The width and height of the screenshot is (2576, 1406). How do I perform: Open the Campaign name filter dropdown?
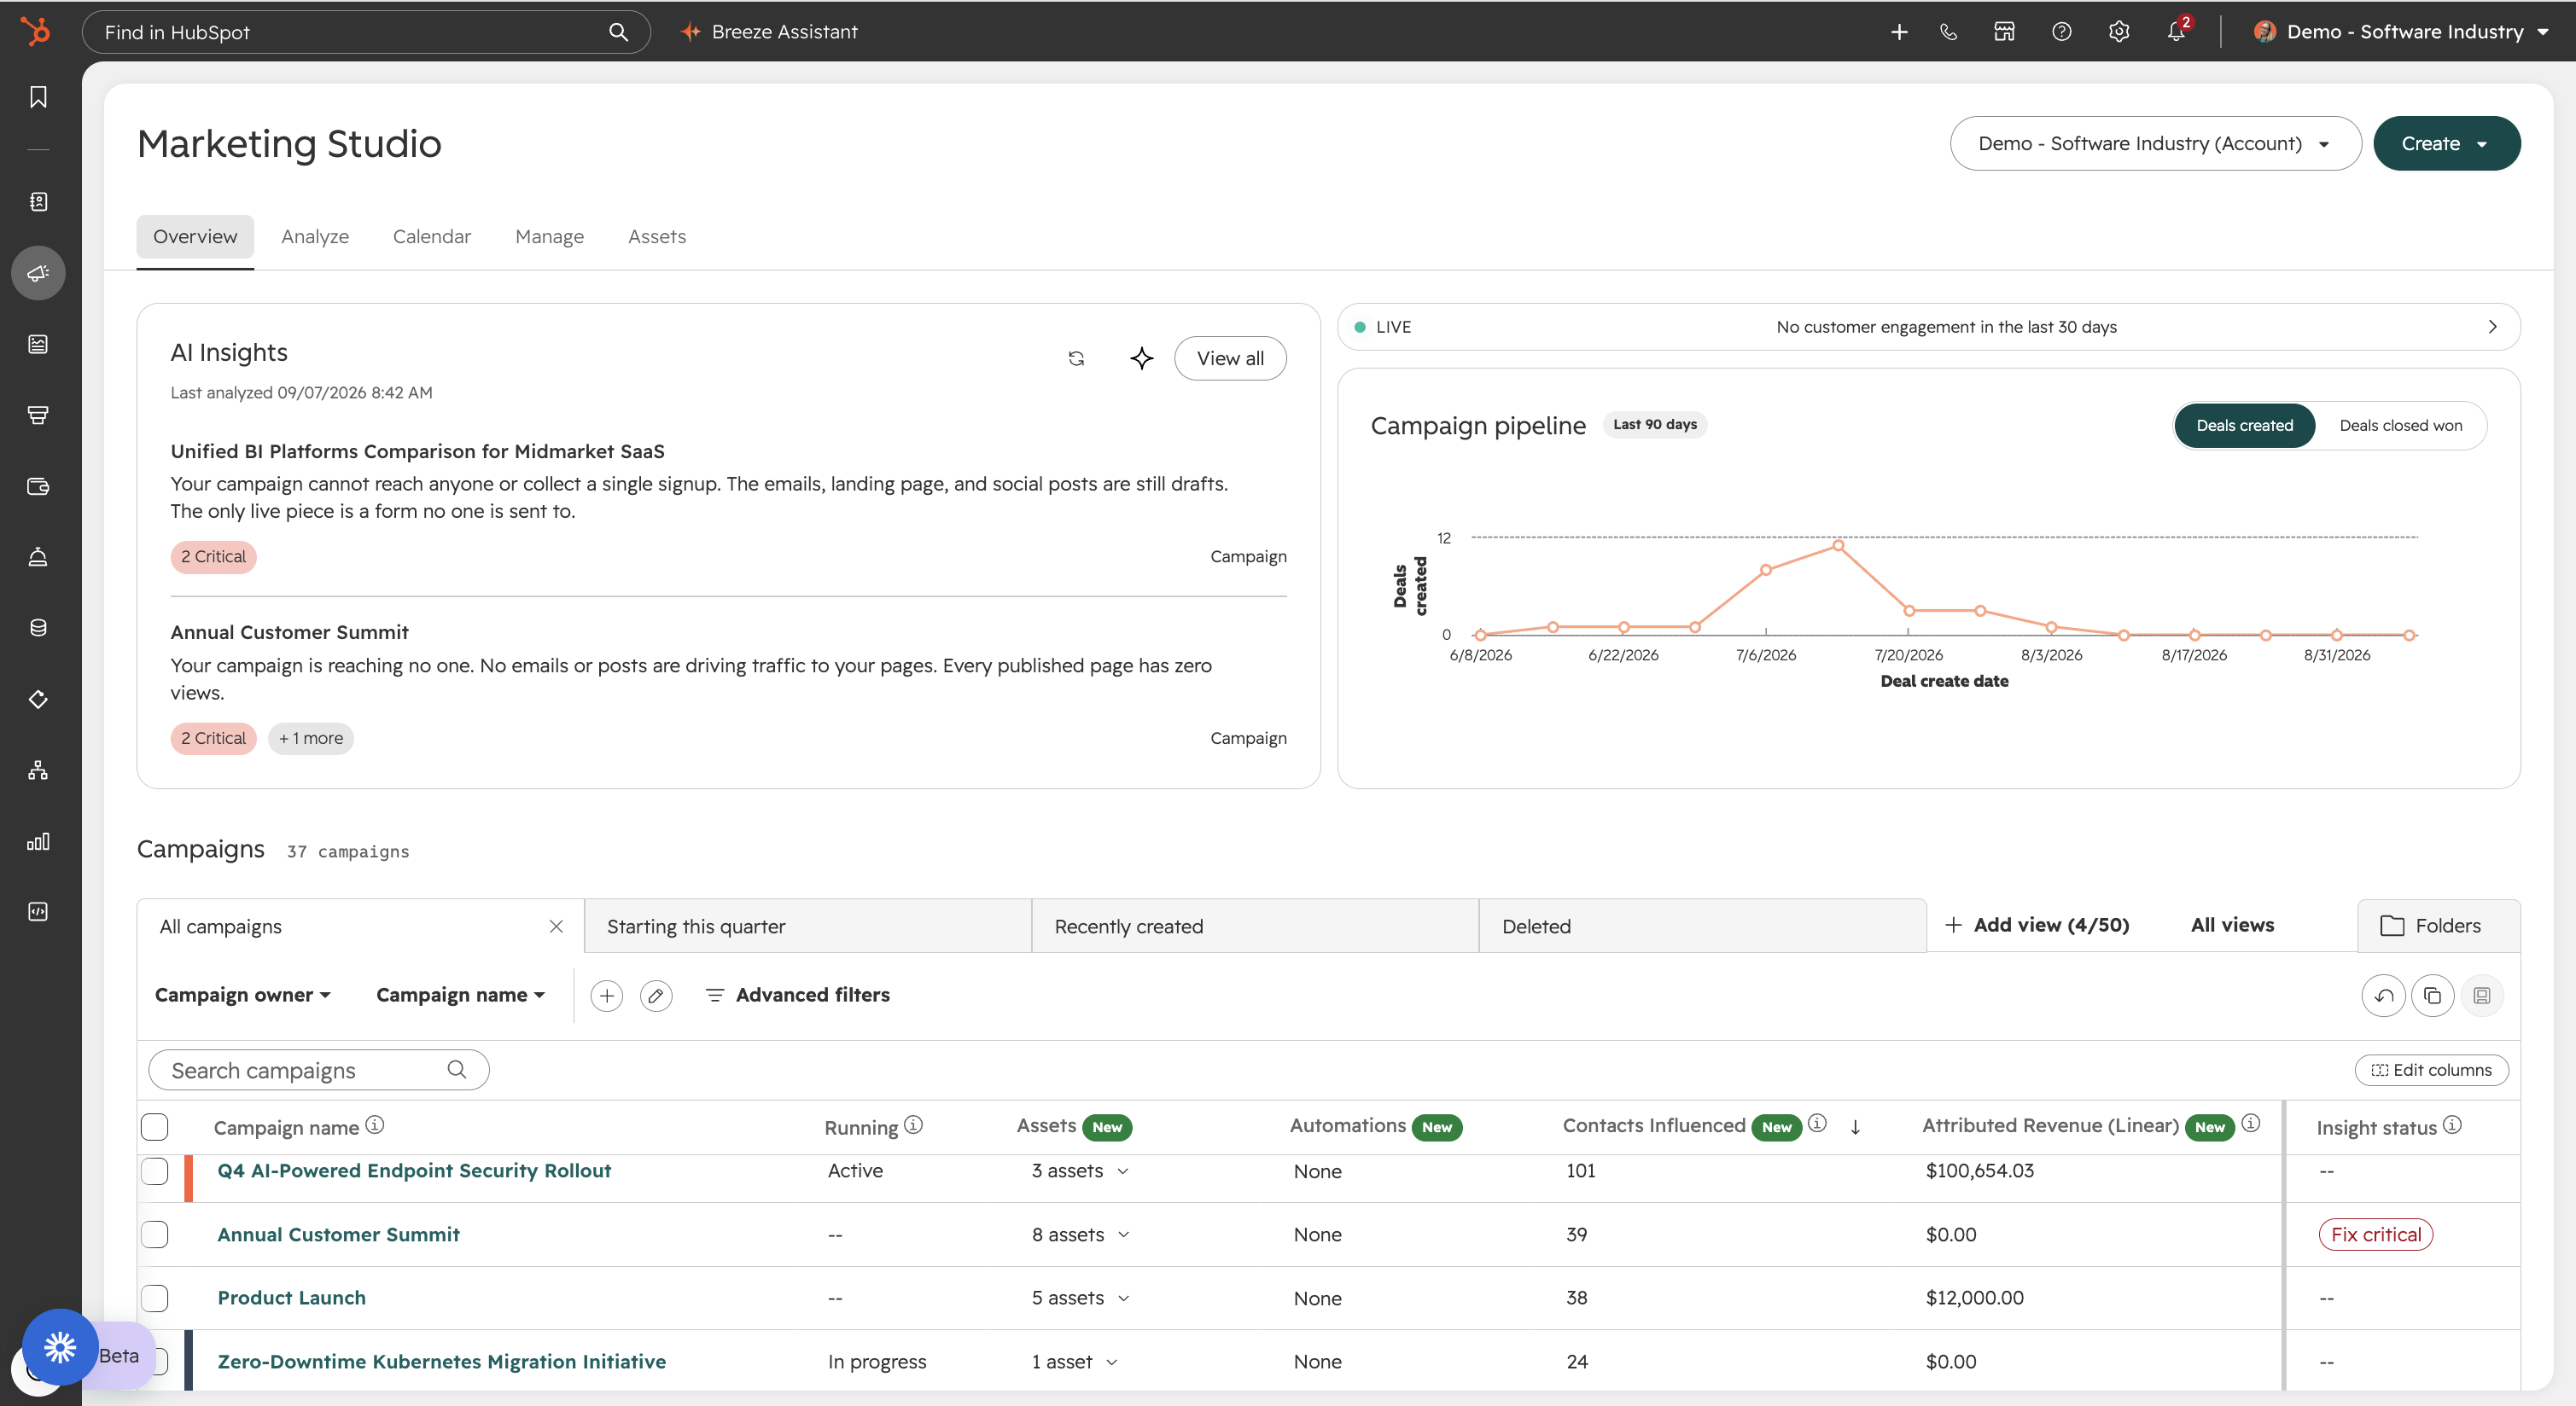[x=461, y=996]
